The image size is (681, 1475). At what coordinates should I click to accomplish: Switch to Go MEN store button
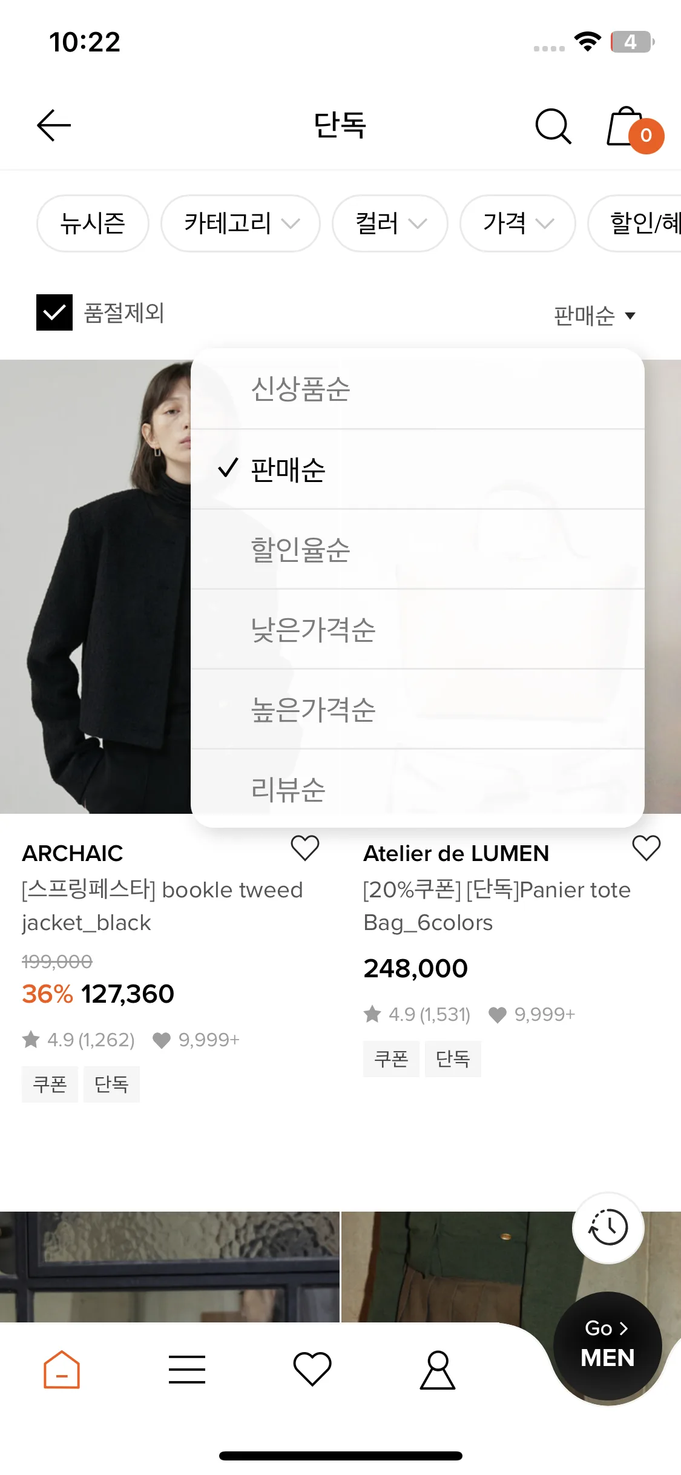pos(607,1345)
